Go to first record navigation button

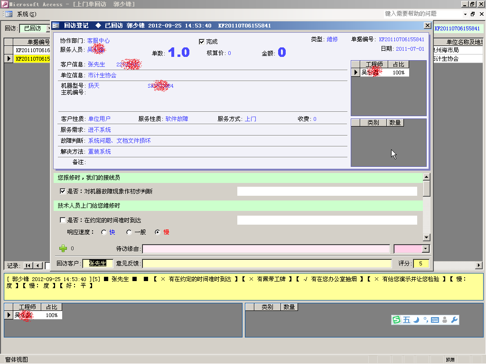coord(28,265)
